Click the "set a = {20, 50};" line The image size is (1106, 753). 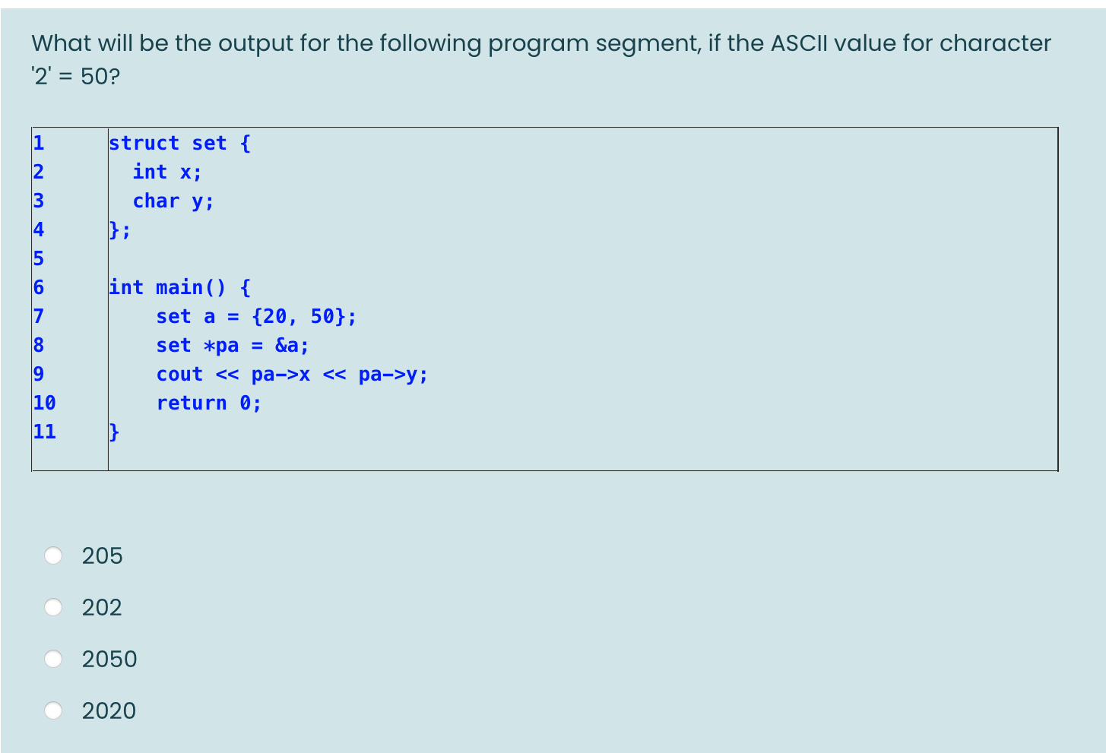[255, 316]
